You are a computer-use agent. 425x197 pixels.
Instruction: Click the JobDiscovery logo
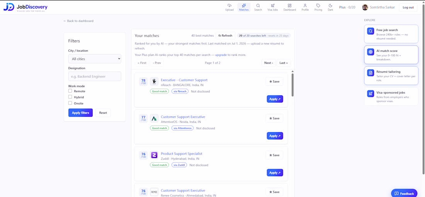click(x=25, y=8)
